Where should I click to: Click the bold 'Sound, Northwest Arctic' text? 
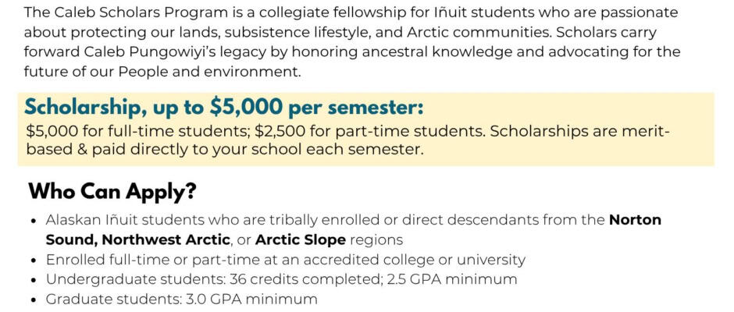tap(138, 240)
